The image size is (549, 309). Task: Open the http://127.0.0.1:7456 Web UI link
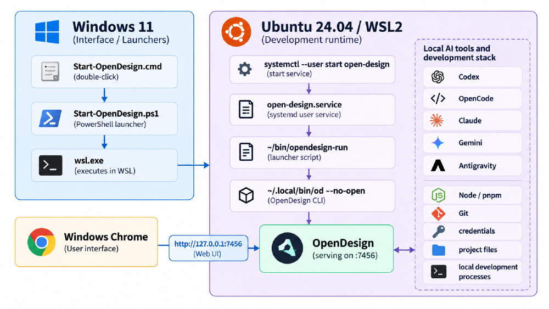(208, 249)
